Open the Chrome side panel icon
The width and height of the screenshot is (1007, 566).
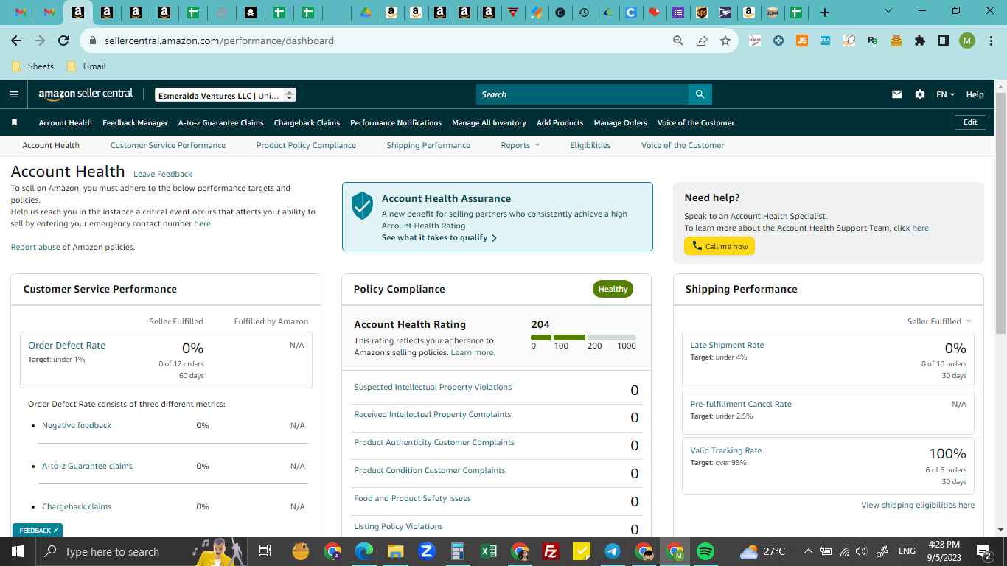(944, 41)
